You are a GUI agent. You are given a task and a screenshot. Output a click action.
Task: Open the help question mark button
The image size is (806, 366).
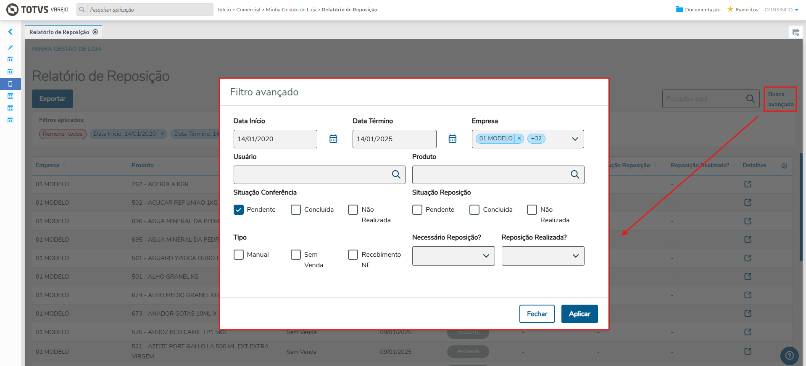(x=789, y=355)
